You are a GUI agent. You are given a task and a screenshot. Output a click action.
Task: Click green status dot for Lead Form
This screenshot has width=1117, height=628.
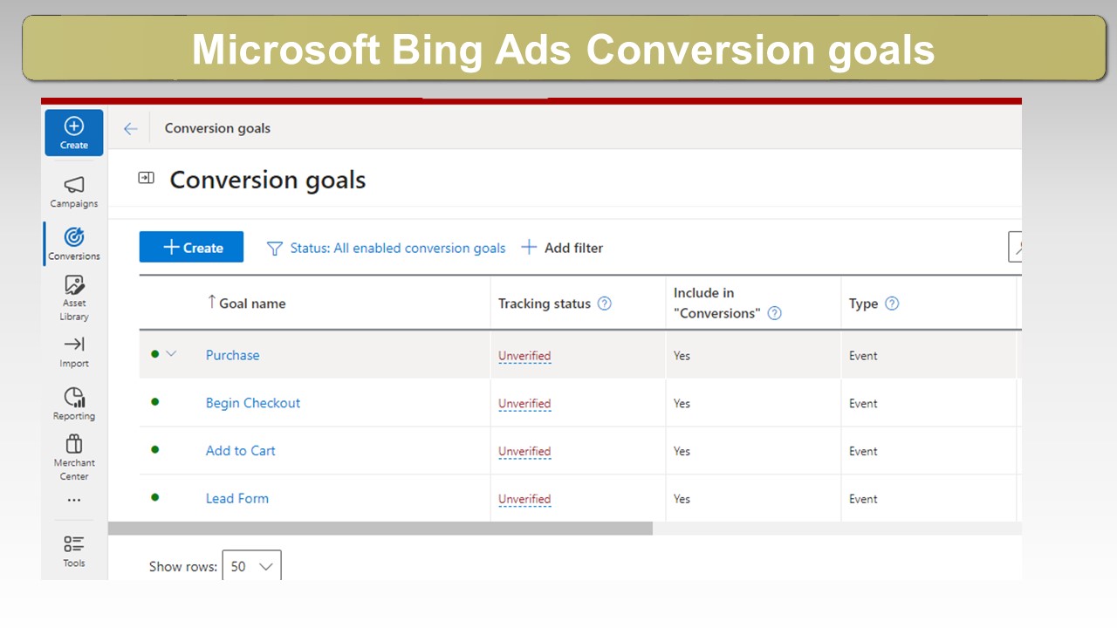[155, 497]
